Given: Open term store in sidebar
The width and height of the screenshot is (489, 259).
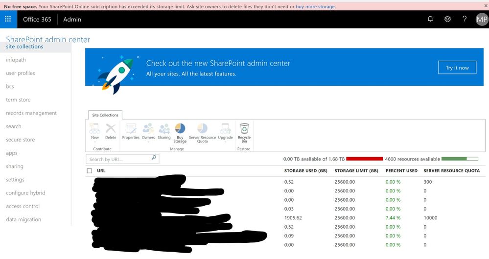Looking at the screenshot, I should 18,100.
